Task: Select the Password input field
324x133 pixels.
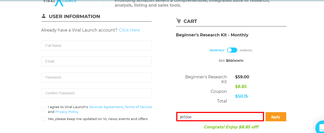Action: tap(96, 77)
